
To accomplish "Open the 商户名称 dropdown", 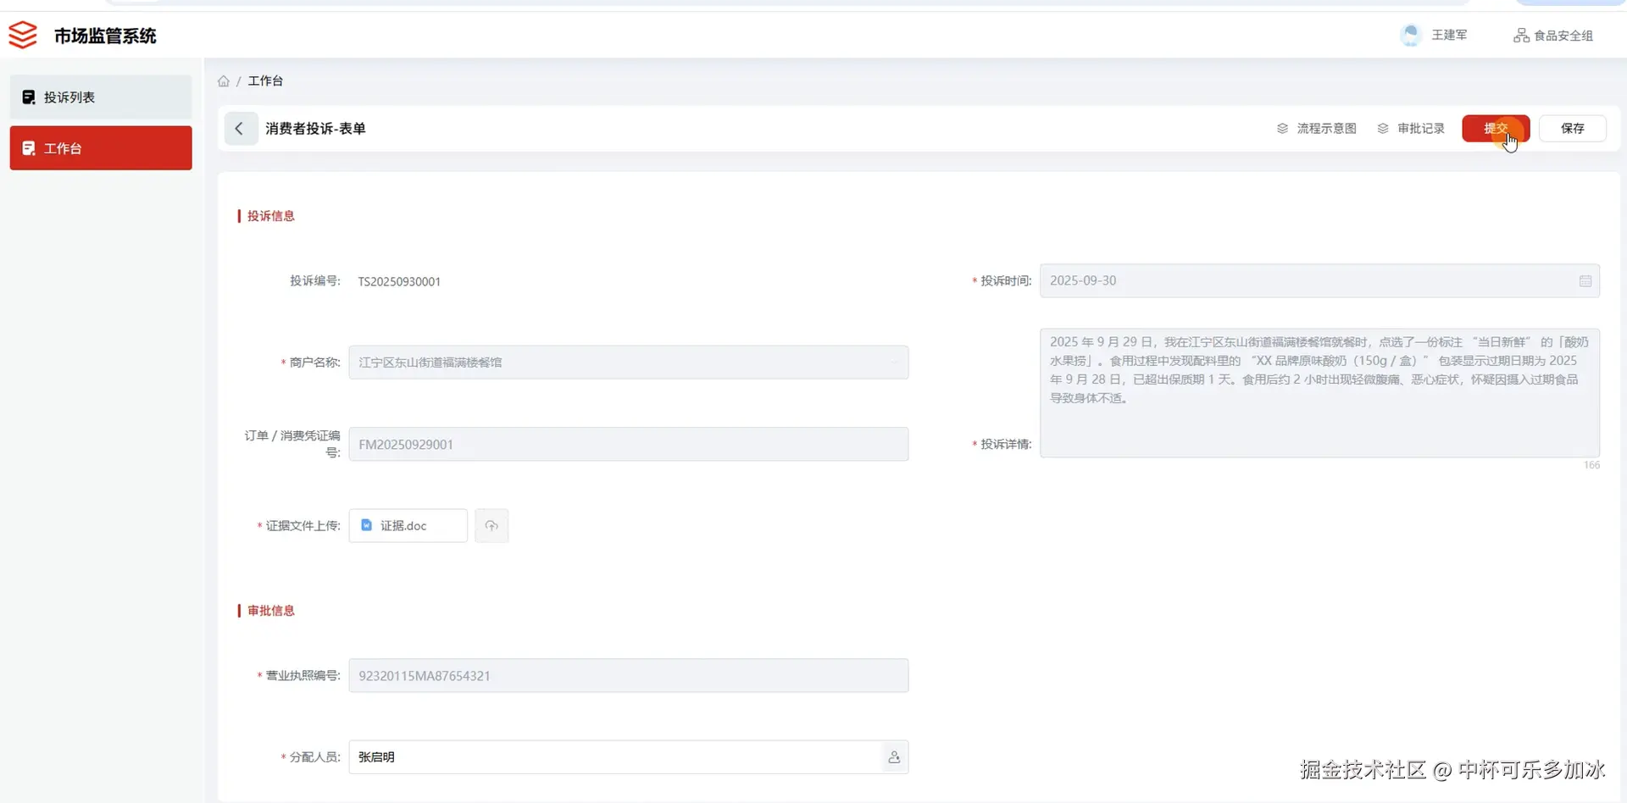I will coord(628,363).
